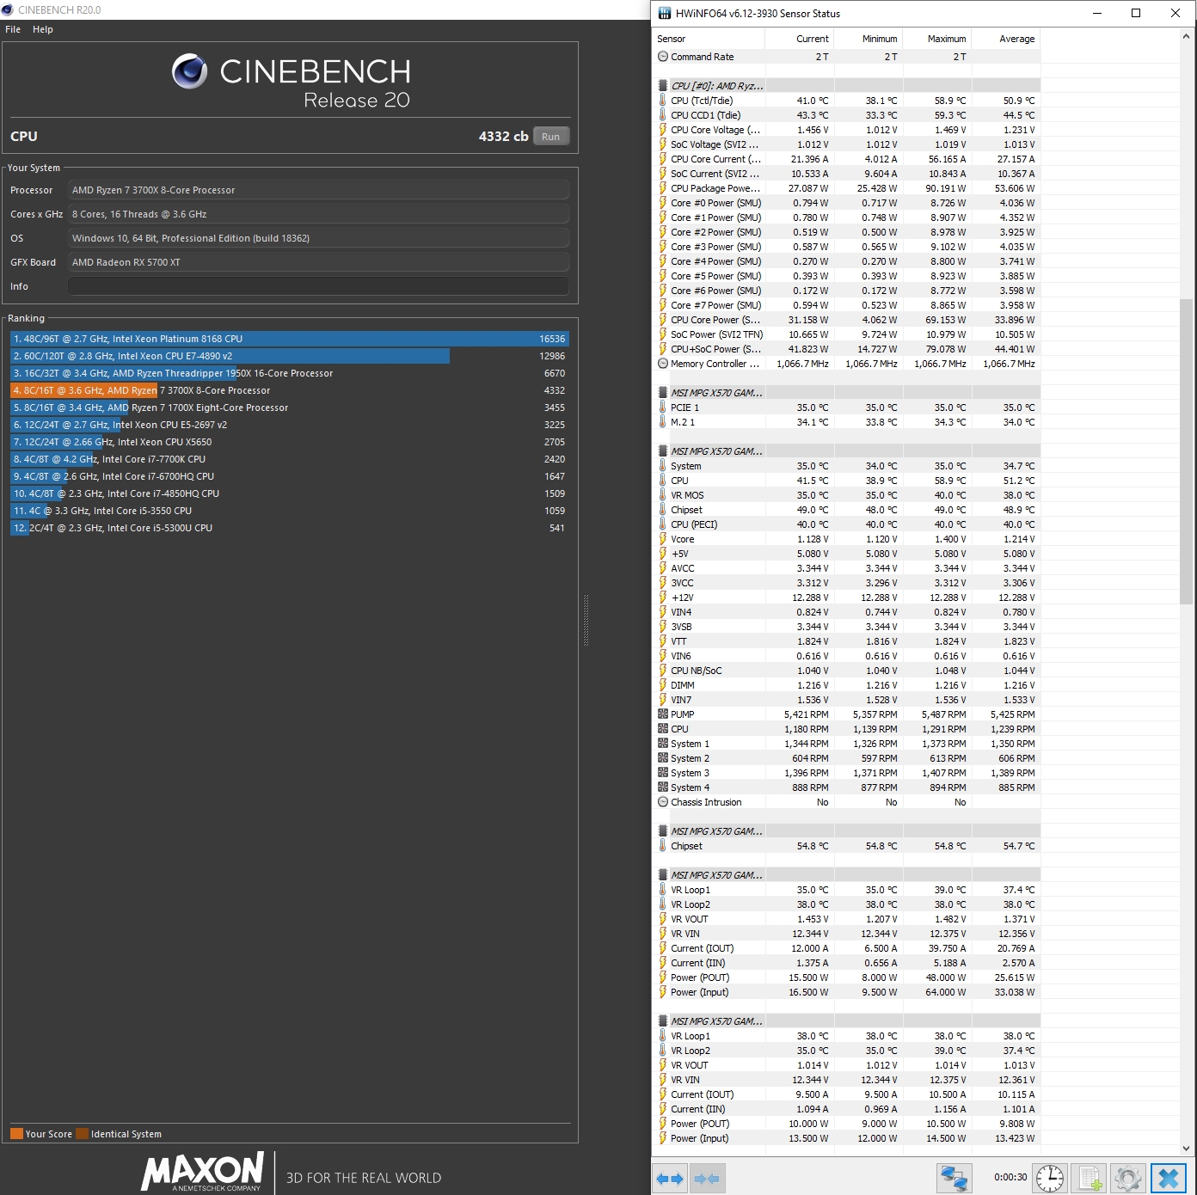Click the HWiNFO64 title bar app icon
Screen dimensions: 1197x1195
(664, 13)
